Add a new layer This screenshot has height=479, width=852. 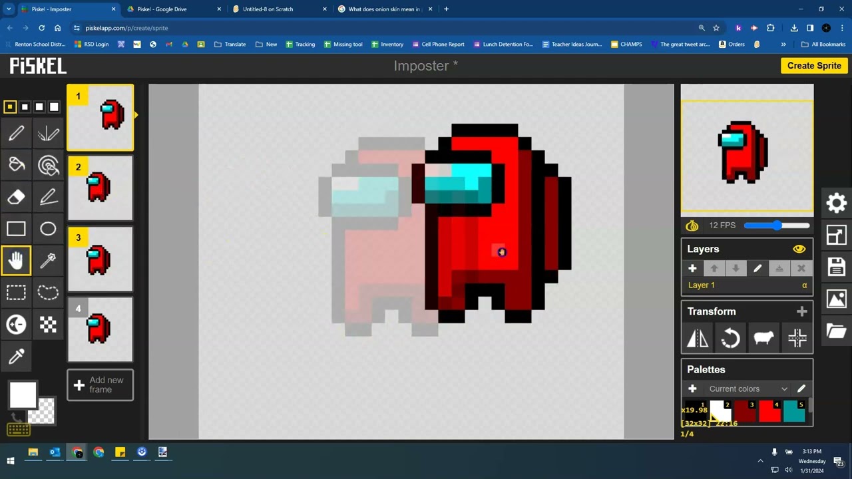(x=692, y=269)
